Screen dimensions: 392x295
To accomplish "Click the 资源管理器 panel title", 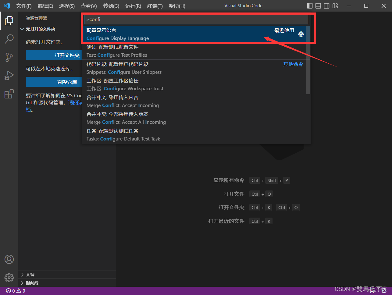I will point(36,18).
